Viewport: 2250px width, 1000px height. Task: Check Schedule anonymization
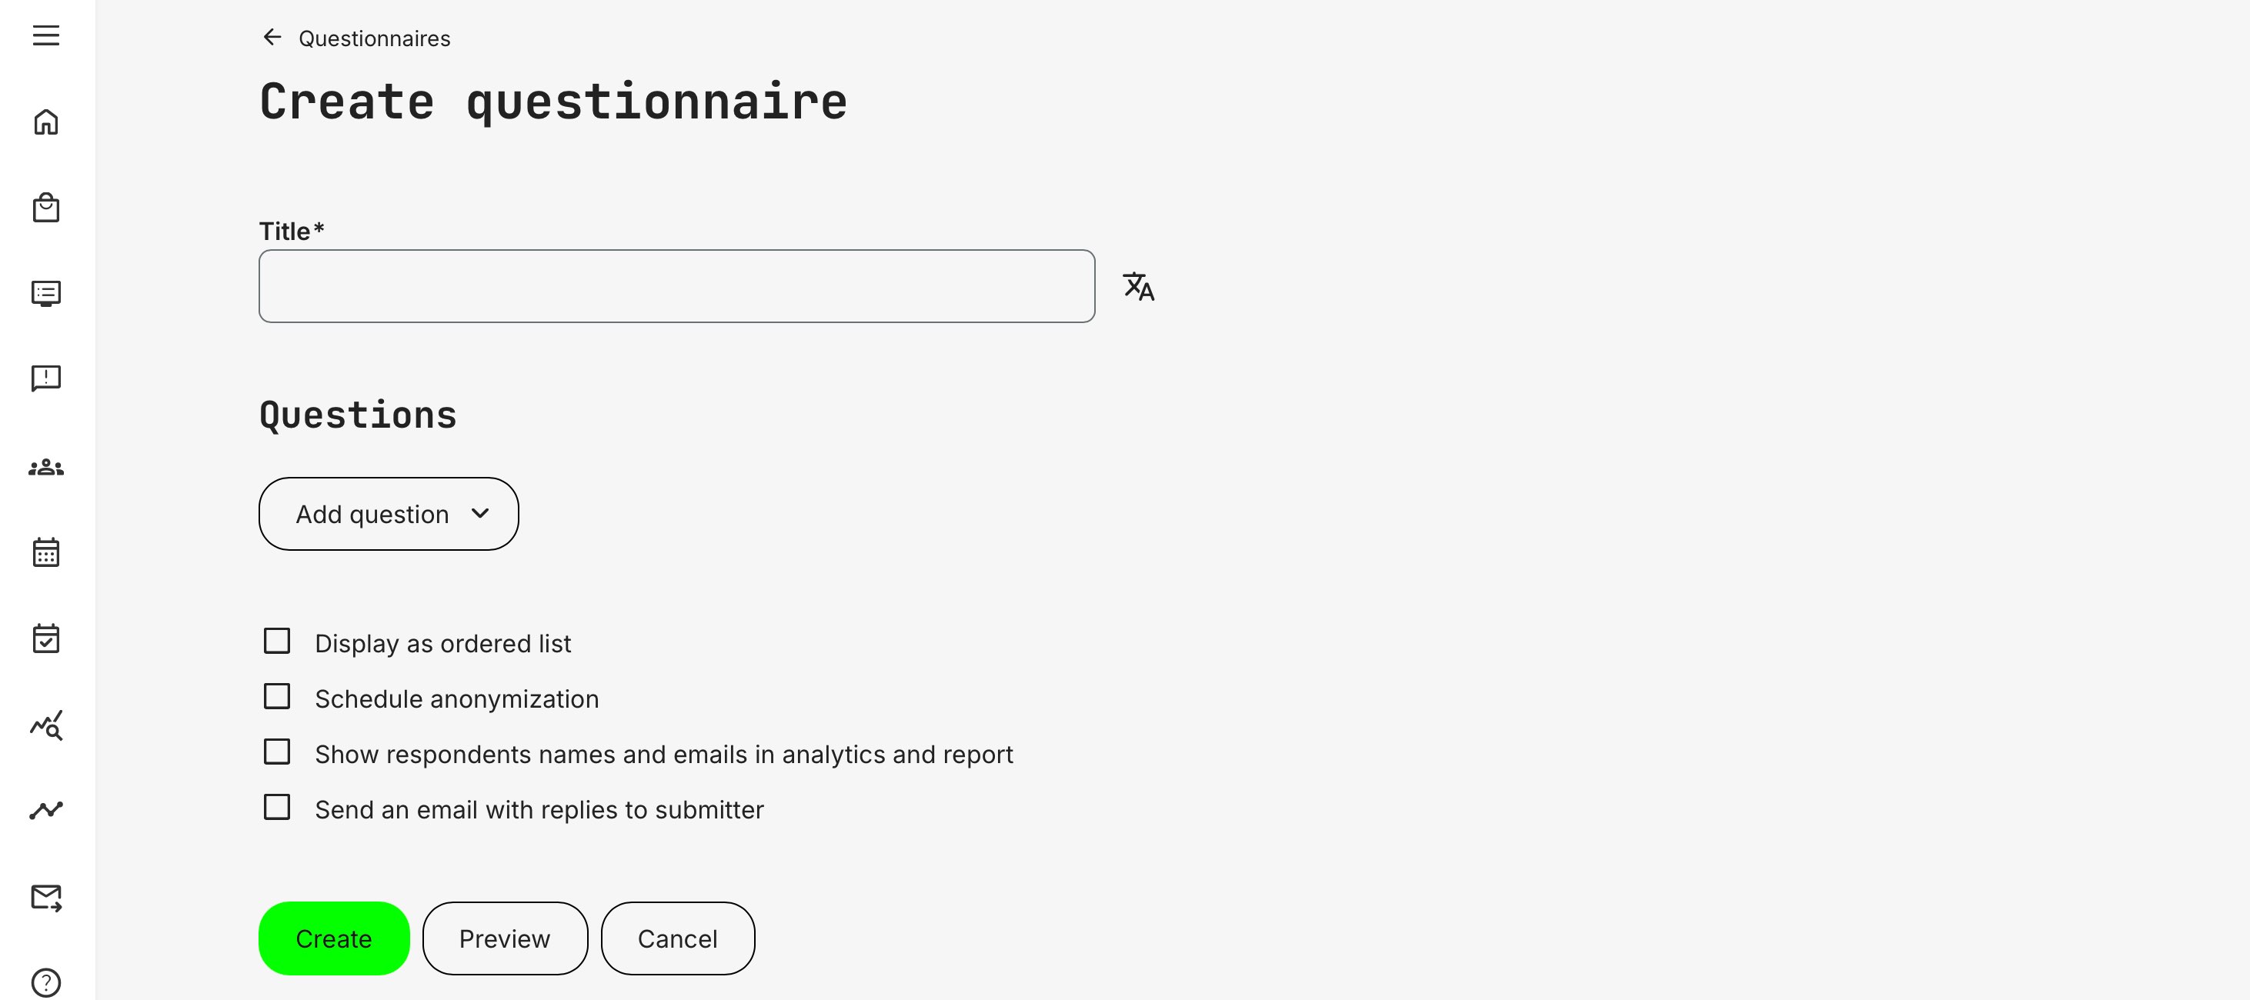tap(277, 695)
